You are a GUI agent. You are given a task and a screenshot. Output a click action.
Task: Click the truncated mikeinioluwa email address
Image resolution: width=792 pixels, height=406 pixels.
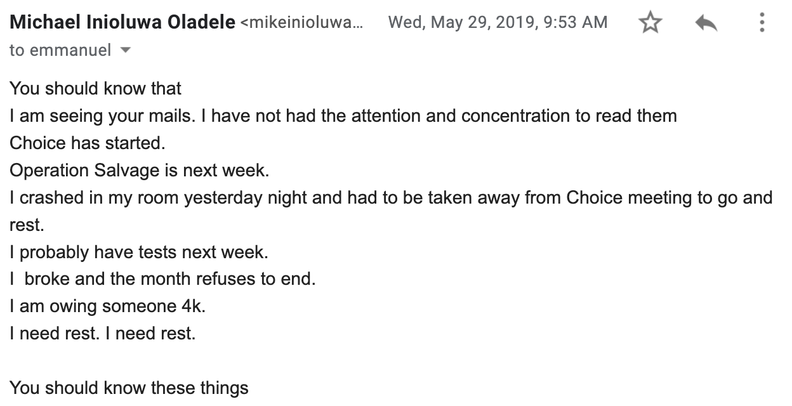pyautogui.click(x=302, y=23)
